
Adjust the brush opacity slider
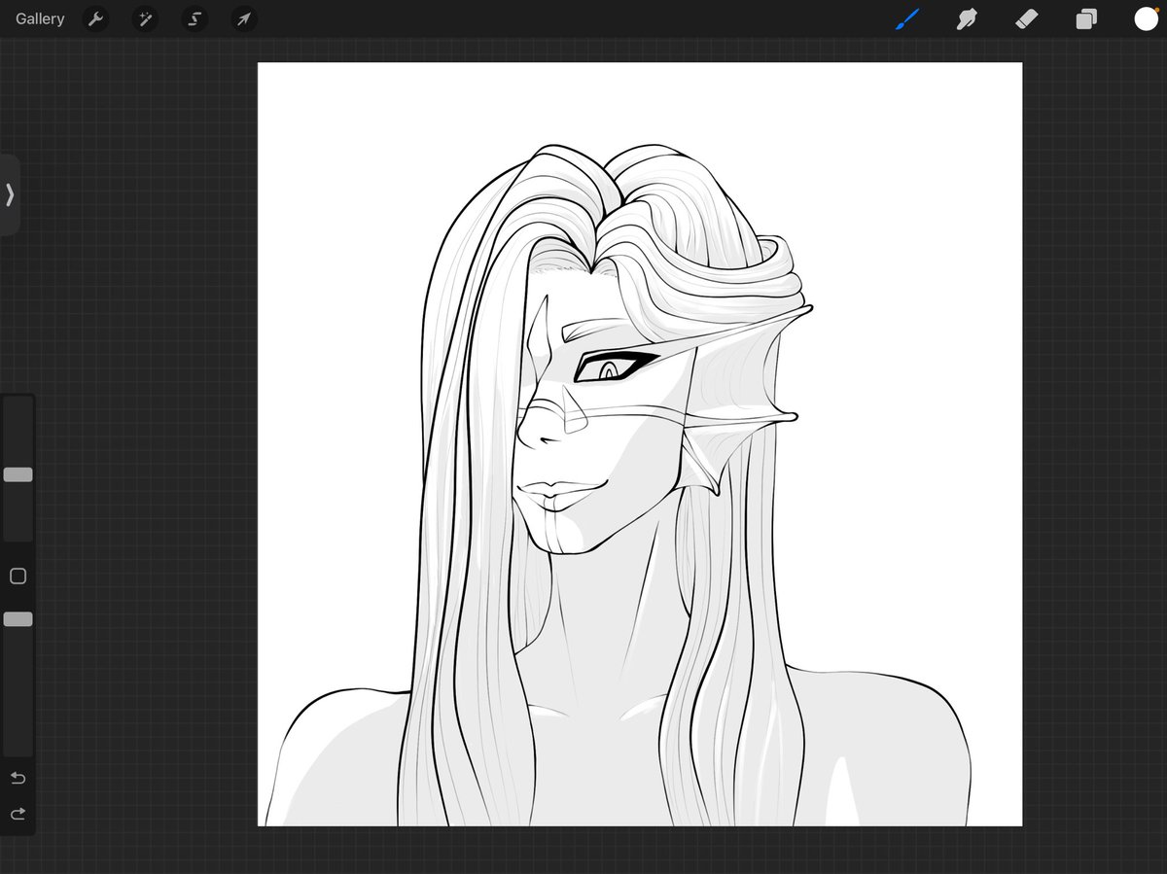(18, 619)
